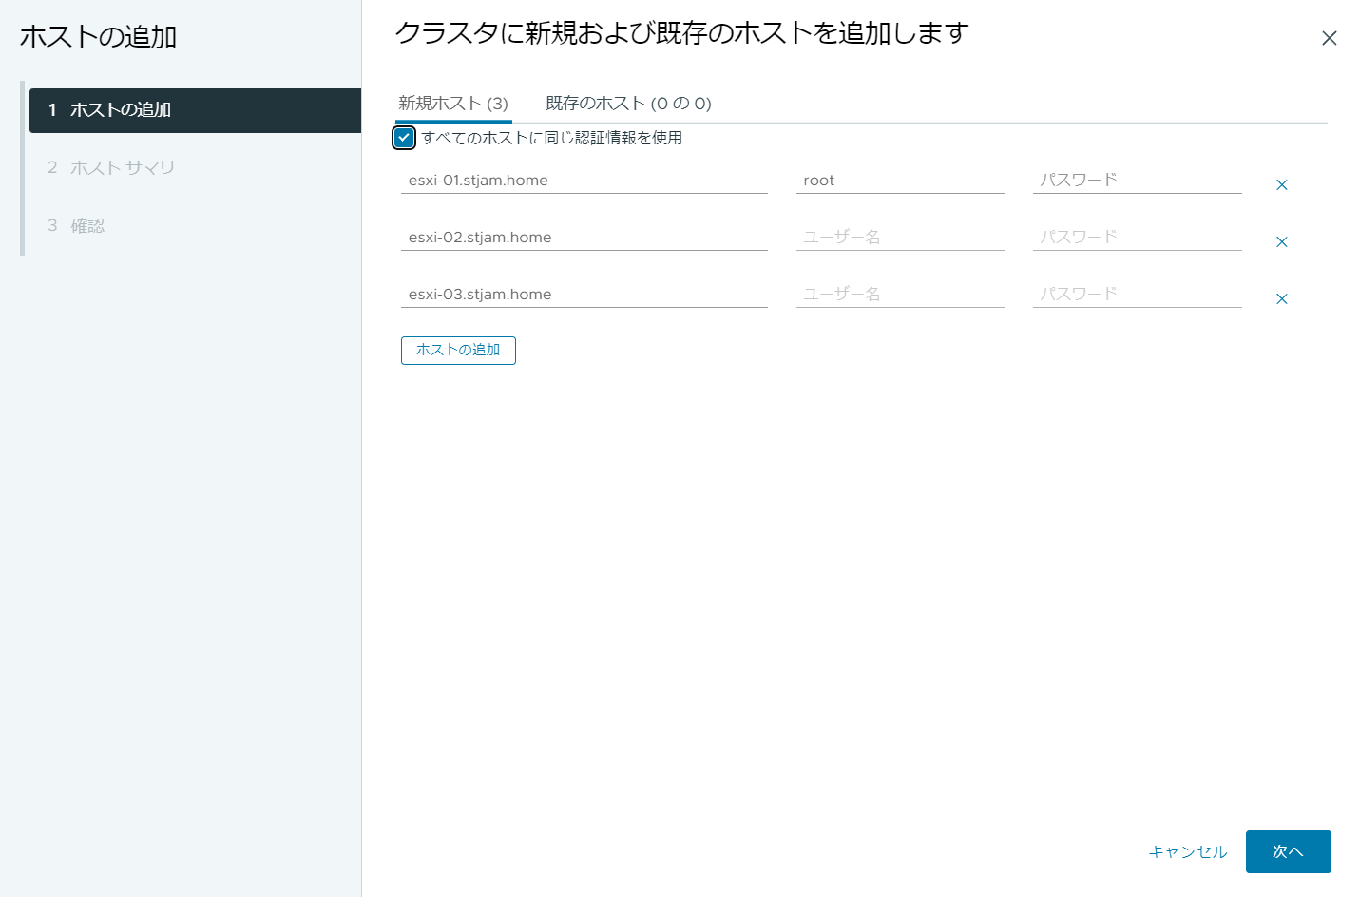This screenshot has height=897, width=1360.
Task: Click the ユーザー名 field for esxi-02 row
Action: point(900,238)
